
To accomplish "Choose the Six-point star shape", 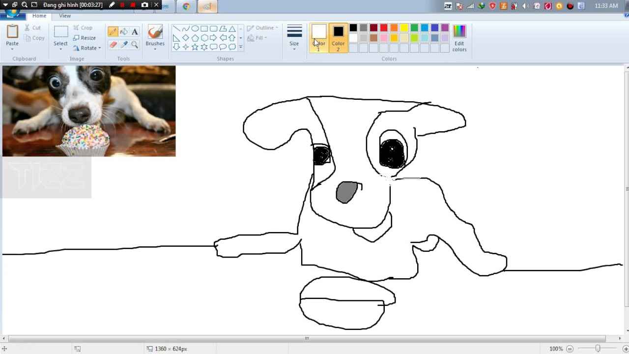I will pyautogui.click(x=204, y=47).
